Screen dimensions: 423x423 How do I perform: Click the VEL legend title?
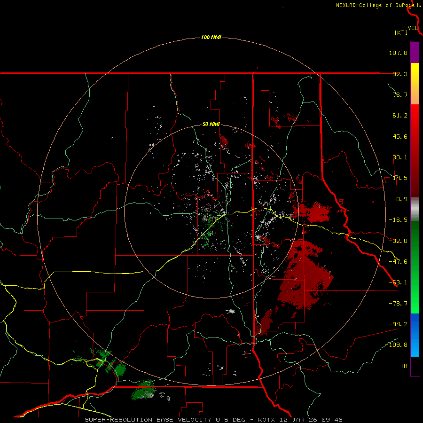413,28
